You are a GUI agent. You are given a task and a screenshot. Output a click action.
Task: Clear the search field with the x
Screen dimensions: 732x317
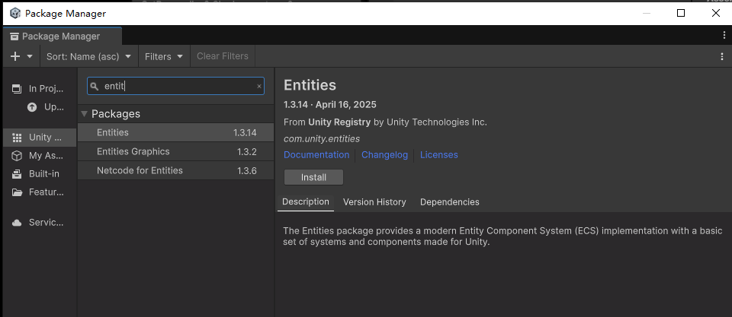tap(258, 87)
